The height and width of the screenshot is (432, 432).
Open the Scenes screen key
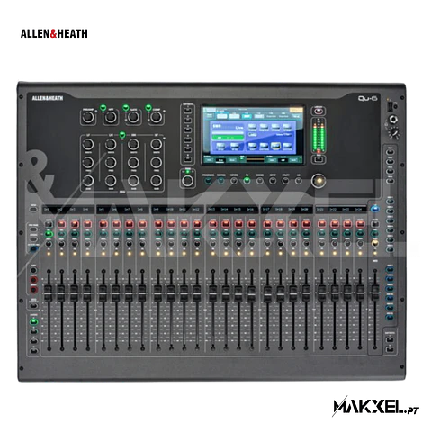tap(259, 181)
